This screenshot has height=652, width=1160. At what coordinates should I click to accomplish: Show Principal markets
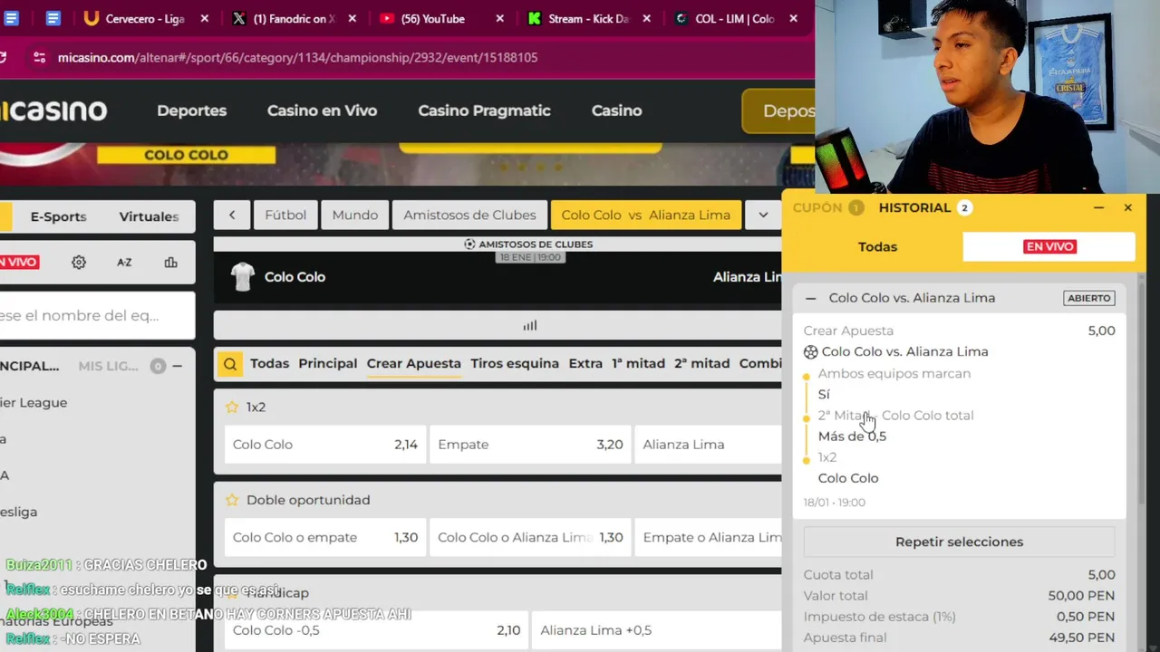327,363
